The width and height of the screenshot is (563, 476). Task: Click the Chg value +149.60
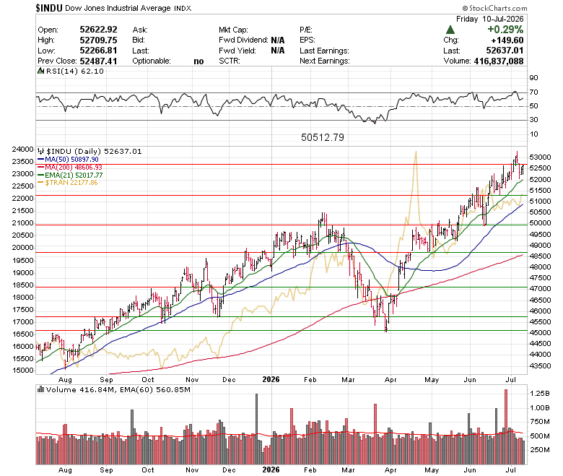507,40
